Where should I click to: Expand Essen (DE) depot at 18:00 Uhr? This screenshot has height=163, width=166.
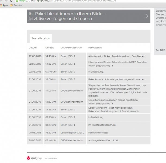68,79
